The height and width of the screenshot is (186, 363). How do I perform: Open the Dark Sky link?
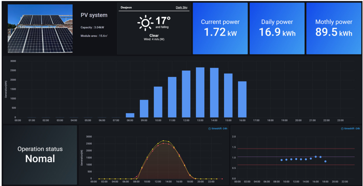click(182, 8)
